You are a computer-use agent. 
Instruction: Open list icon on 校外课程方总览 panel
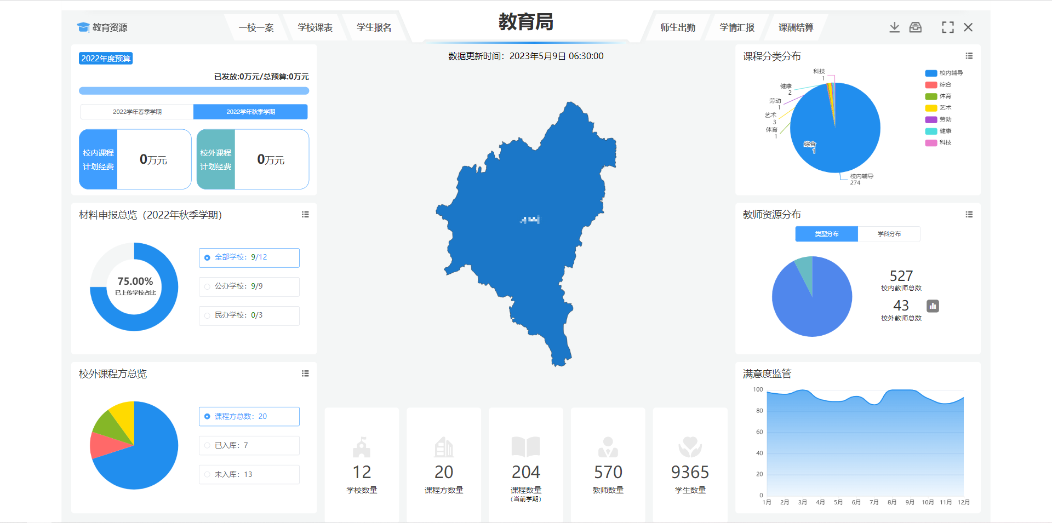305,373
